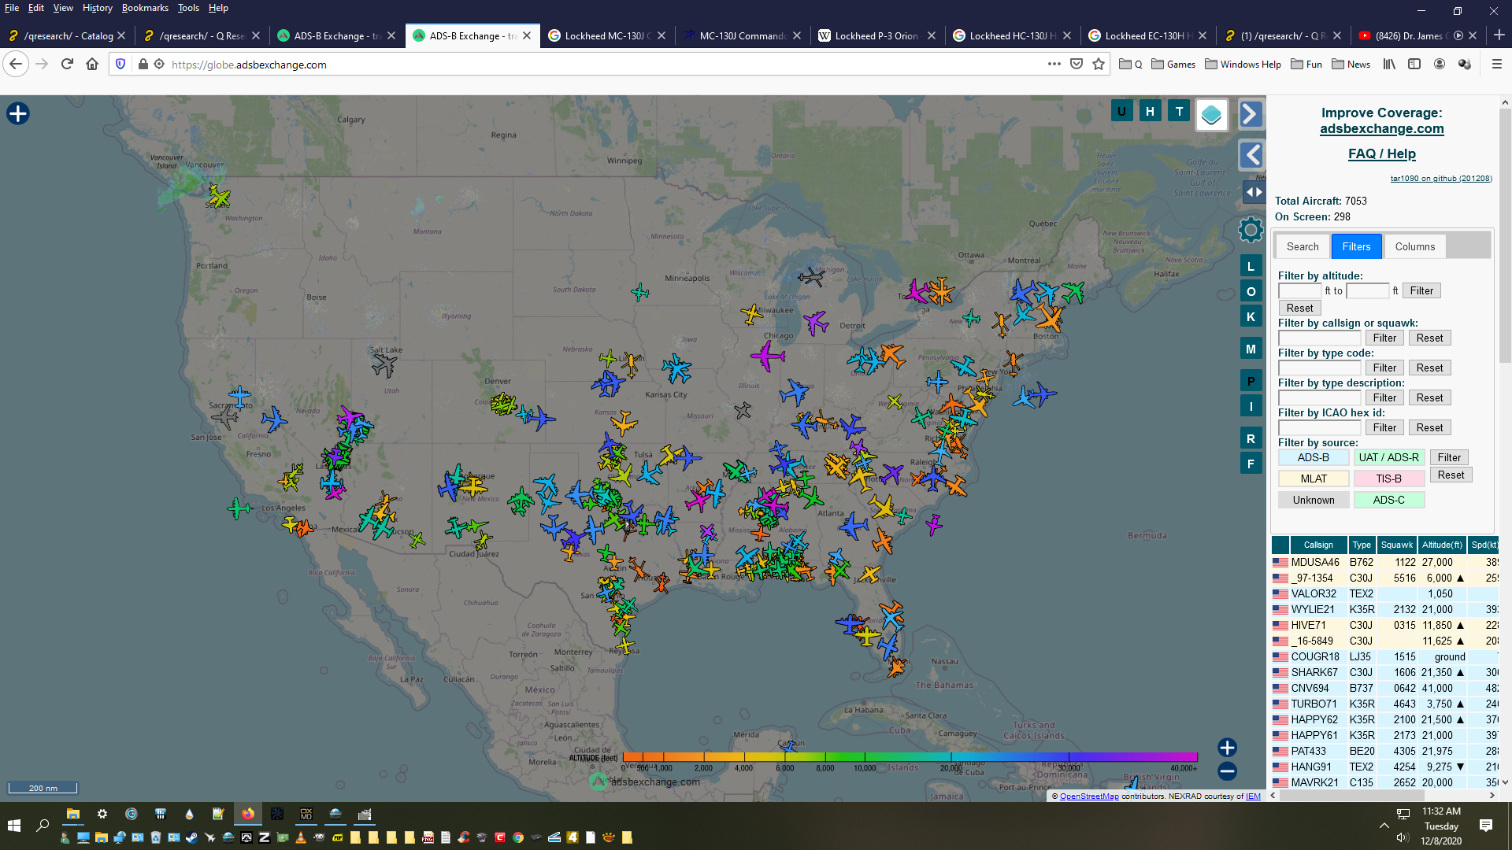Toggle the I map button

pos(1251,406)
